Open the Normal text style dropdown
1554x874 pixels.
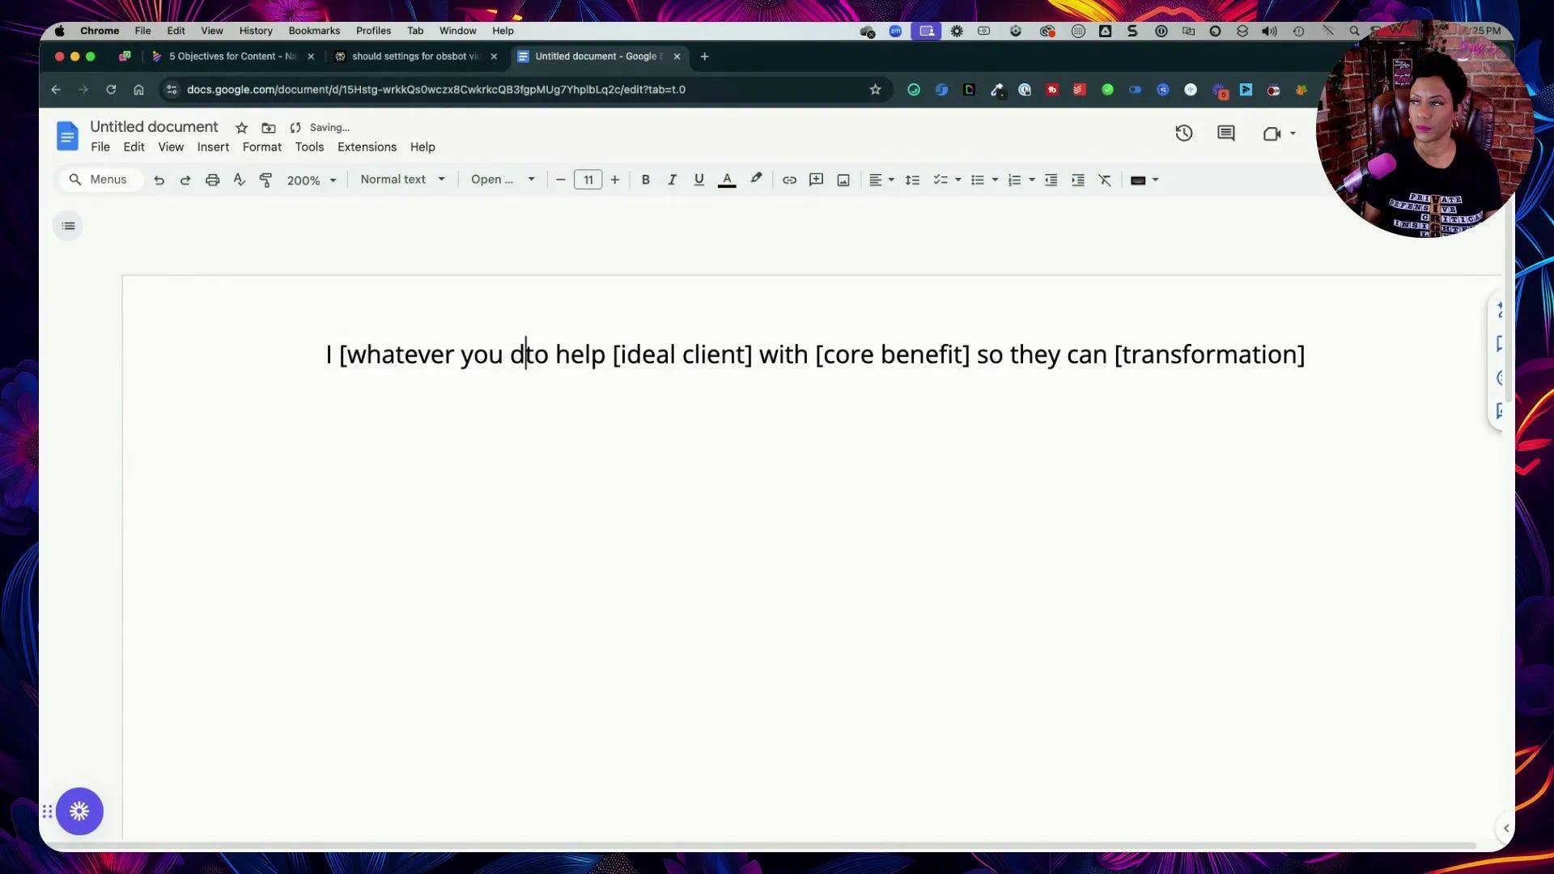pyautogui.click(x=402, y=180)
